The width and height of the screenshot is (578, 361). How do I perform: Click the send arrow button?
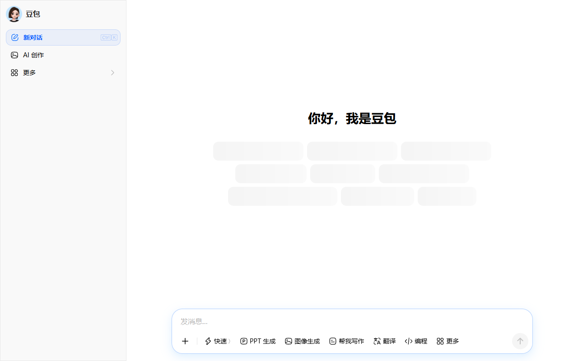click(520, 341)
